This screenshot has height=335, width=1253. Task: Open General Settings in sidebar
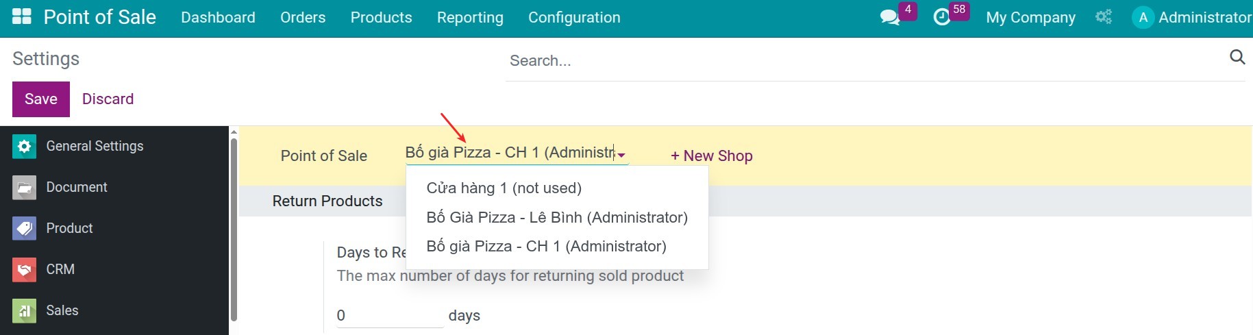pyautogui.click(x=95, y=146)
